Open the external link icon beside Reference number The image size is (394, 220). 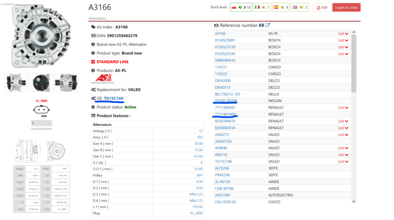[267, 25]
